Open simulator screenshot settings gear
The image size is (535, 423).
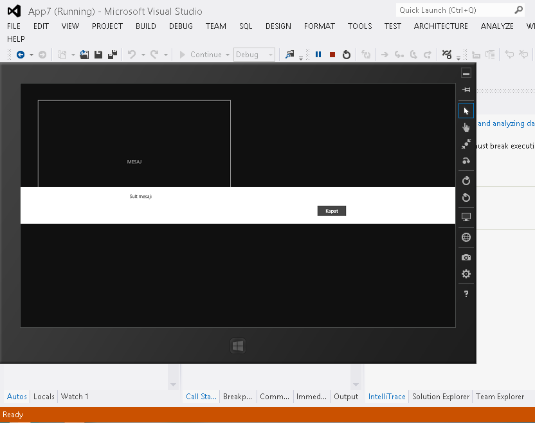pos(466,274)
